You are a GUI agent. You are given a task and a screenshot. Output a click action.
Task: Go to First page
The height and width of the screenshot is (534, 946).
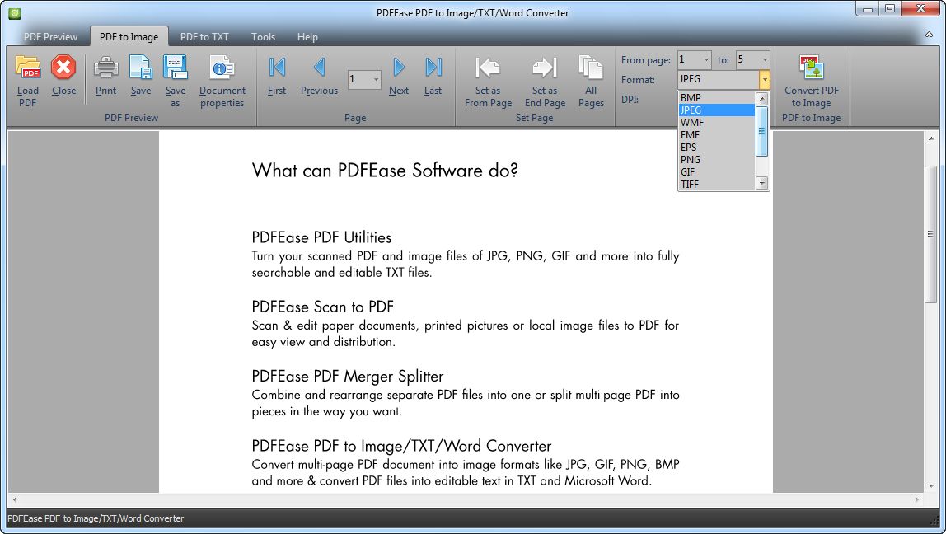(x=277, y=67)
